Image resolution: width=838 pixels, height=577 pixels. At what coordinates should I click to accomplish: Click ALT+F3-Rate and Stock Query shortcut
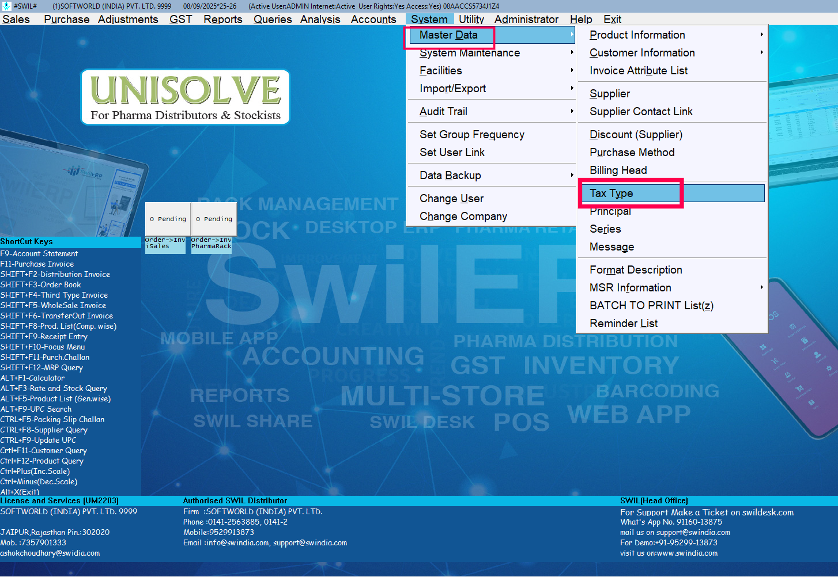[54, 389]
